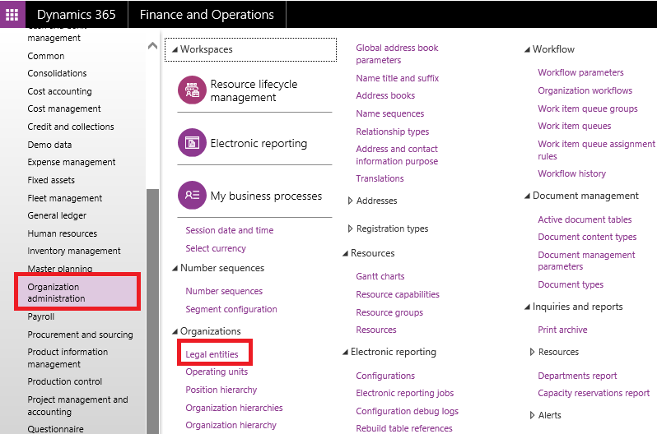657x434 pixels.
Task: Open Organization hierarchies link
Action: [234, 408]
